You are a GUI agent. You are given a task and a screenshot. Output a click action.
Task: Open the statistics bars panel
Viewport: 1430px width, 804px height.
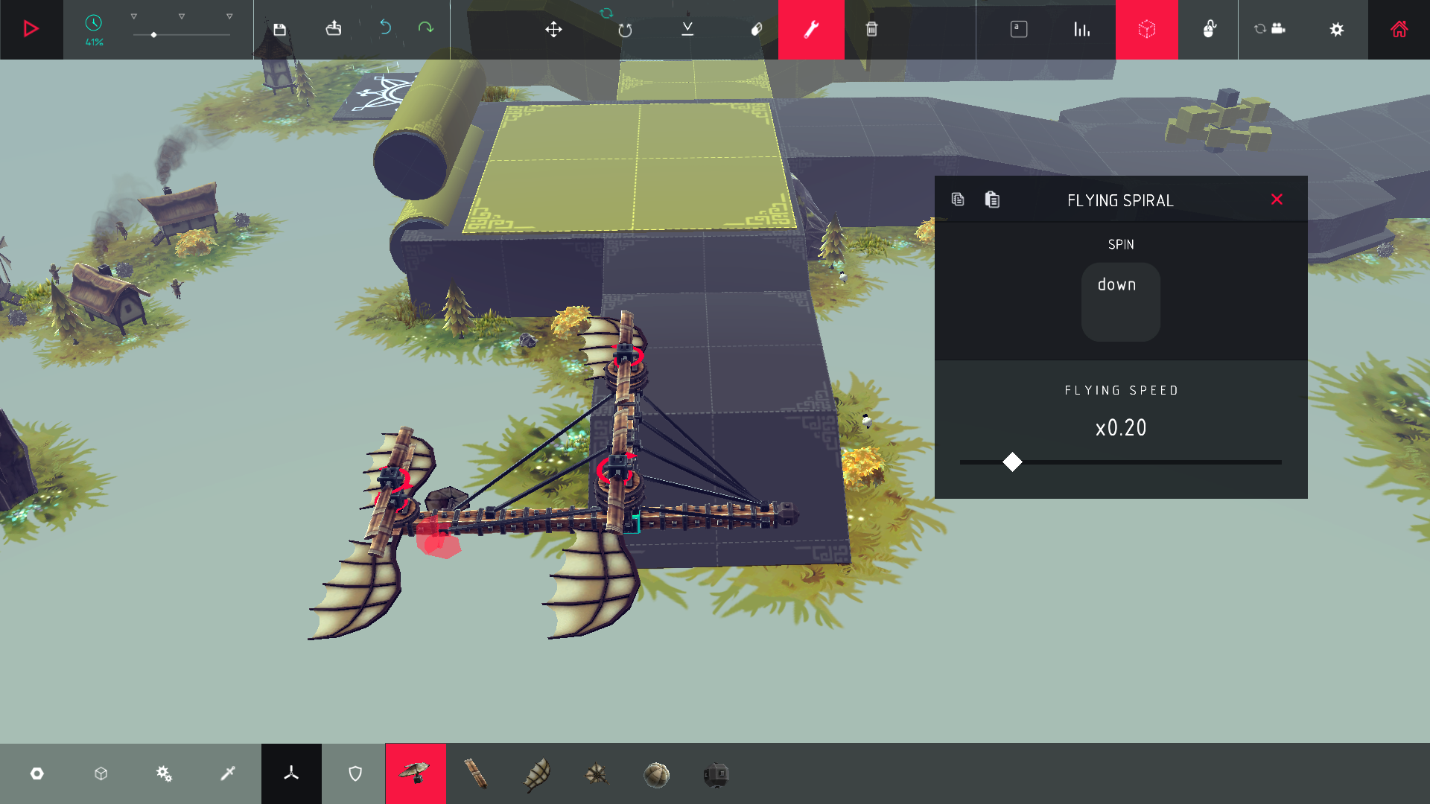[1081, 29]
